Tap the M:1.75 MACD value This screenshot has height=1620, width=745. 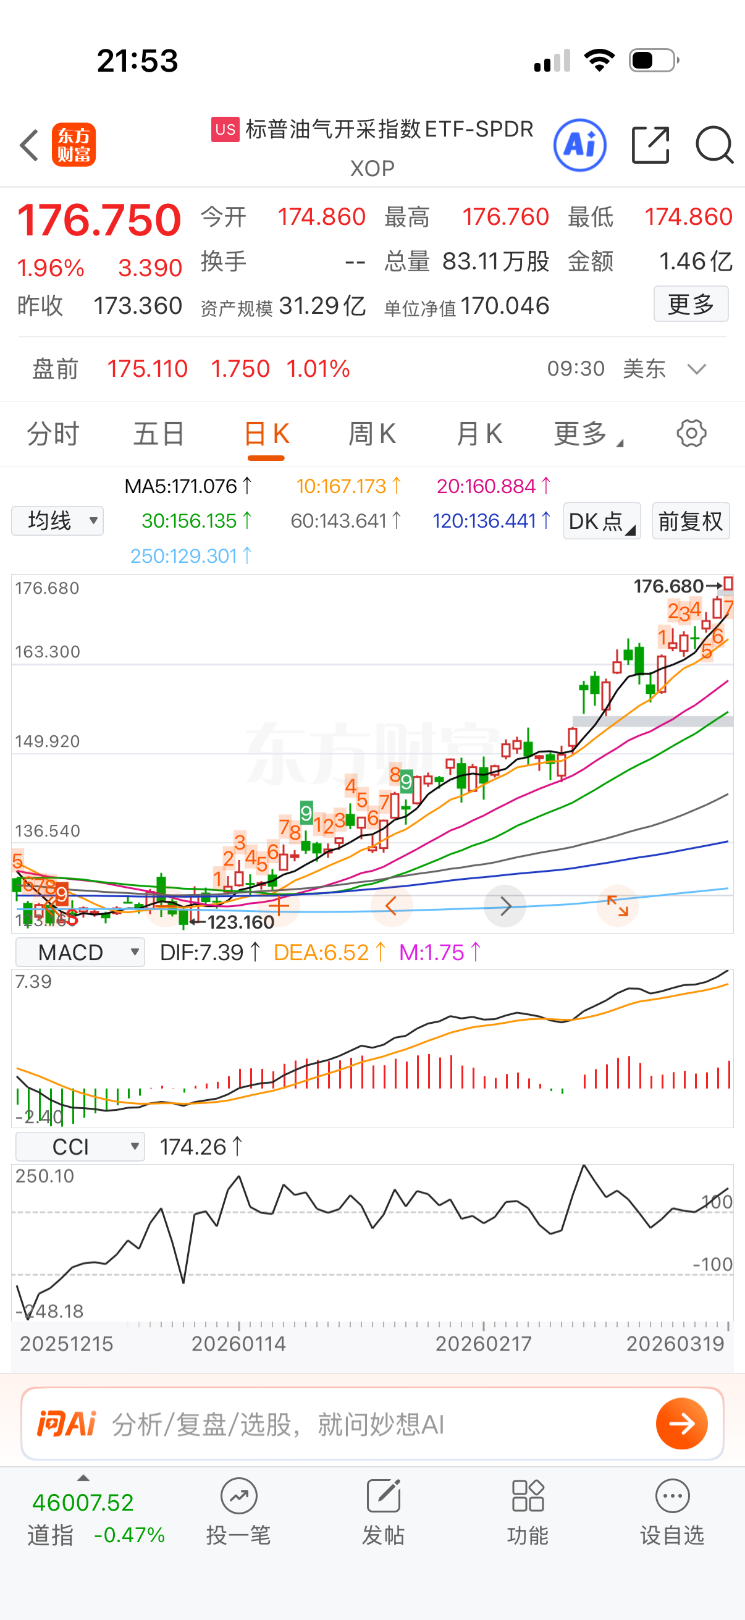[440, 952]
